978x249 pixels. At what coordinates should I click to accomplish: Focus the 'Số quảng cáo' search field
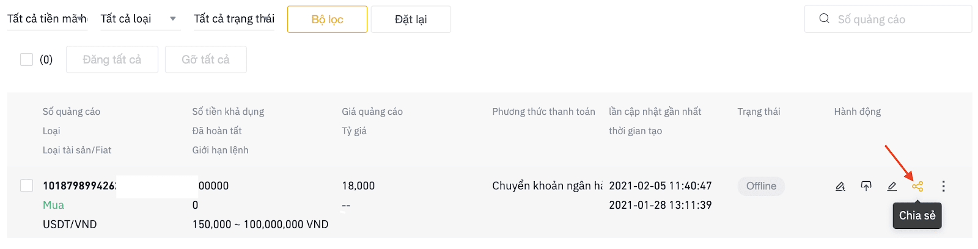(888, 19)
